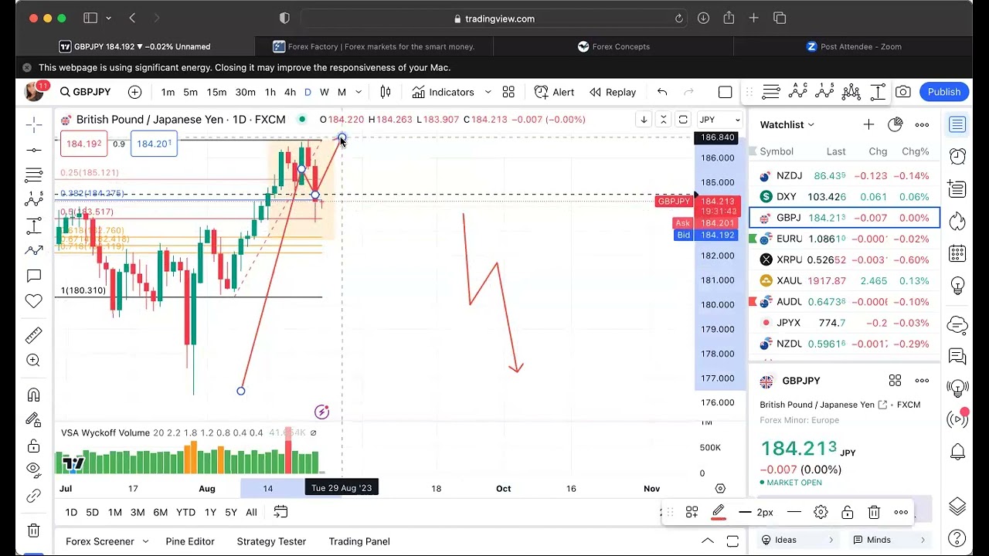Image resolution: width=989 pixels, height=556 pixels.
Task: Open the Fibonacci tools group
Action: click(33, 175)
